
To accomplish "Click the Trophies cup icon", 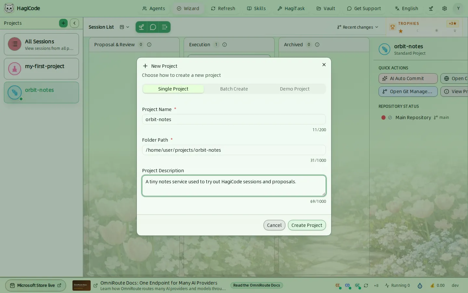I will point(393,27).
